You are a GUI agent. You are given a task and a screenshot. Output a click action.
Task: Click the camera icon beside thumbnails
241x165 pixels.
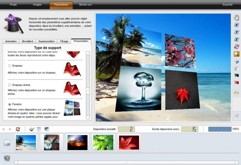[7, 143]
